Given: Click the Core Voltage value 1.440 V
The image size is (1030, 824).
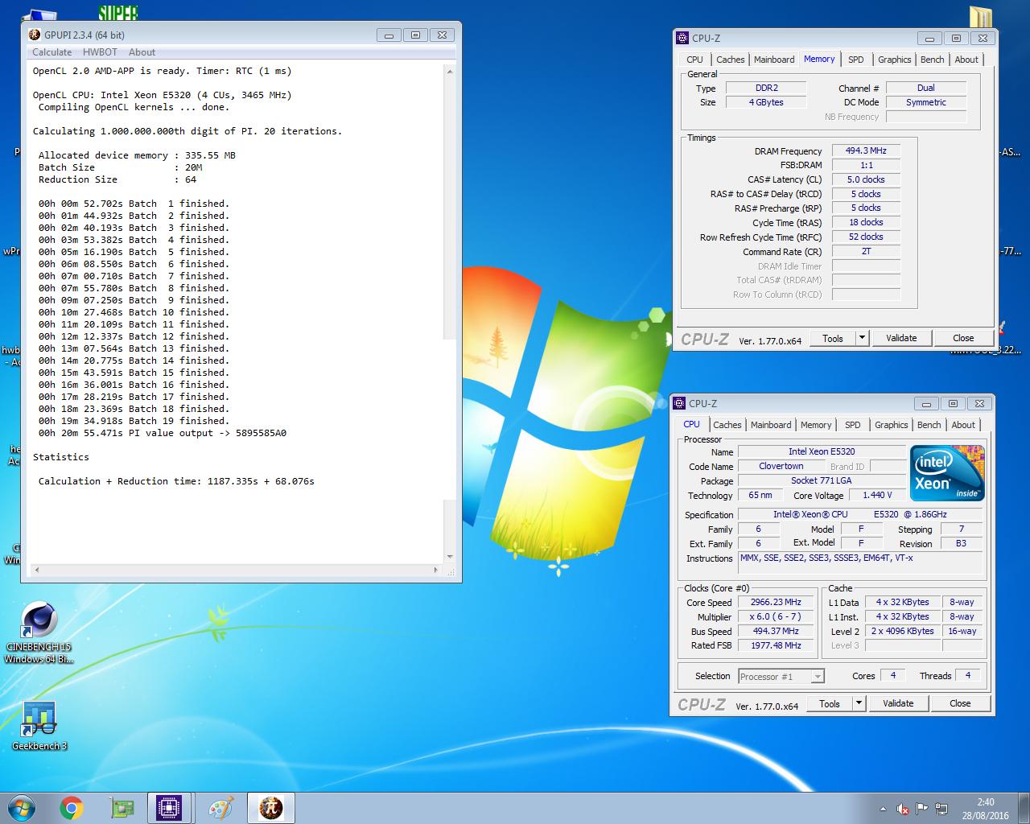Looking at the screenshot, I should tap(877, 495).
